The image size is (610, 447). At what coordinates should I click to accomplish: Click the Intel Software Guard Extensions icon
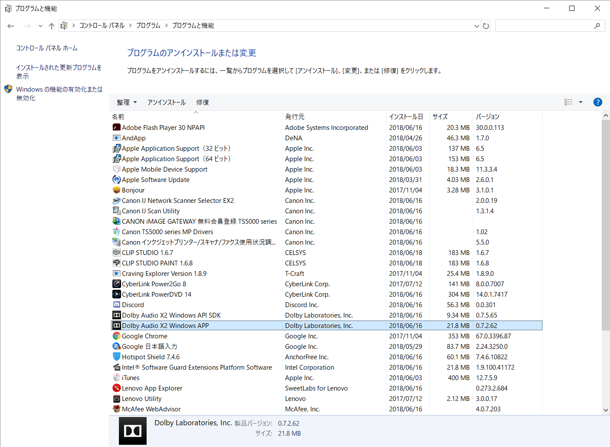[x=116, y=367]
